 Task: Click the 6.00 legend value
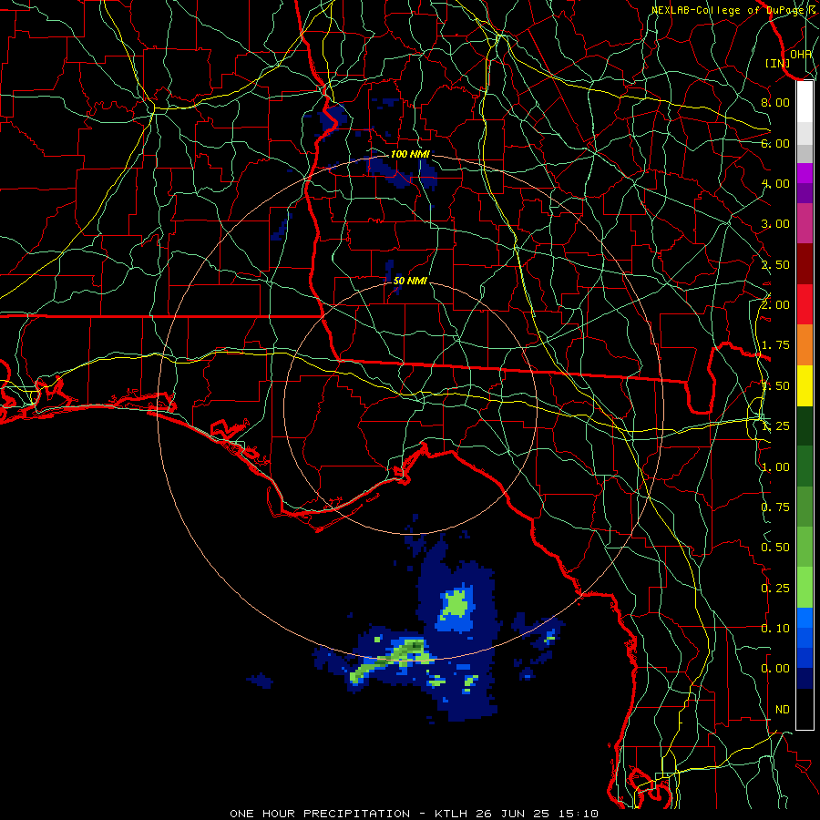[775, 143]
